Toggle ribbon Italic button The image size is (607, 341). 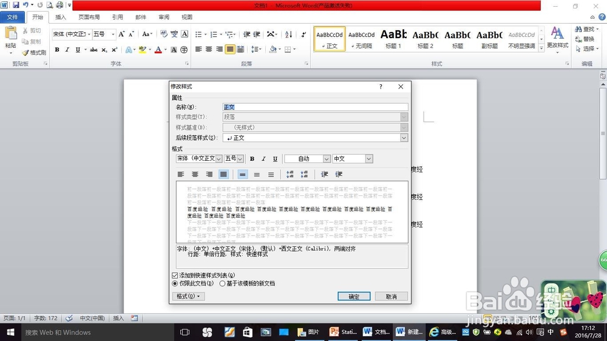(67, 50)
